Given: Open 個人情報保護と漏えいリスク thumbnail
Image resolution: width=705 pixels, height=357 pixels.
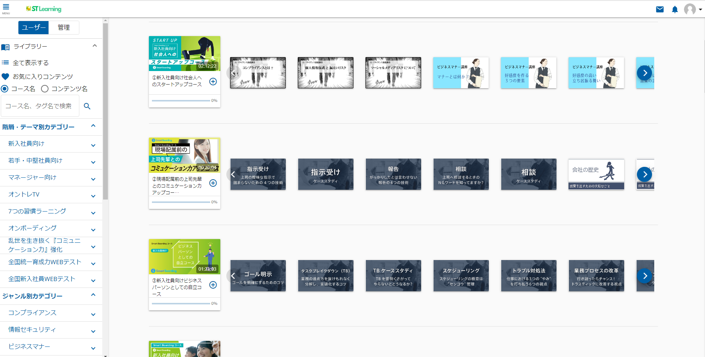Looking at the screenshot, I should [326, 73].
